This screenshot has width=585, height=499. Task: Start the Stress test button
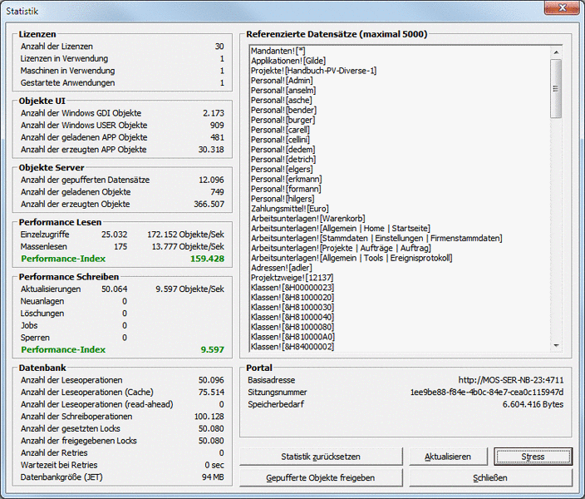(533, 457)
